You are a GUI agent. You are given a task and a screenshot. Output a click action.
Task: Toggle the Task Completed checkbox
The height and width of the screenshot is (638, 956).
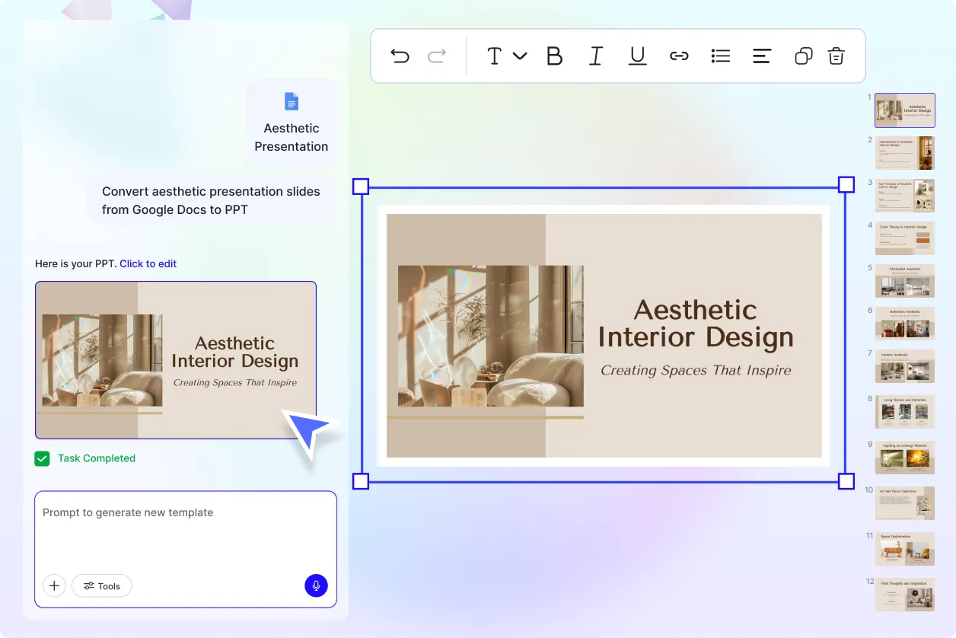pyautogui.click(x=42, y=458)
